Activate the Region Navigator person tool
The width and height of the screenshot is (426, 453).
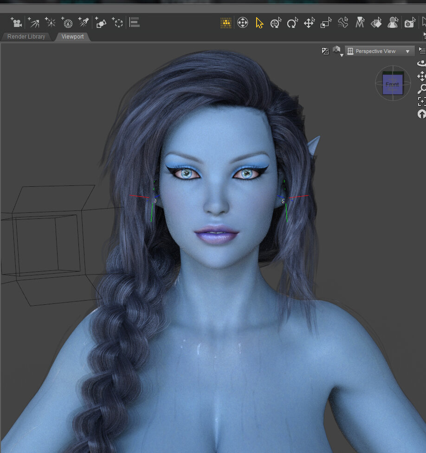[393, 23]
